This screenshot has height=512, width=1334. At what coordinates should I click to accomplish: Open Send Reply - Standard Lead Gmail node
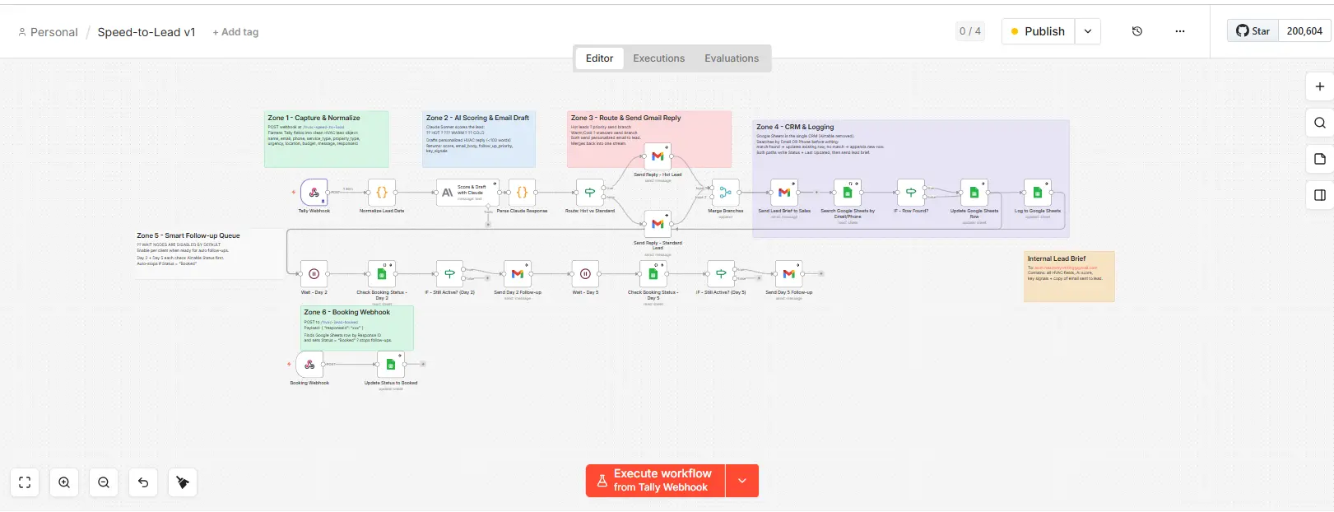(x=658, y=224)
